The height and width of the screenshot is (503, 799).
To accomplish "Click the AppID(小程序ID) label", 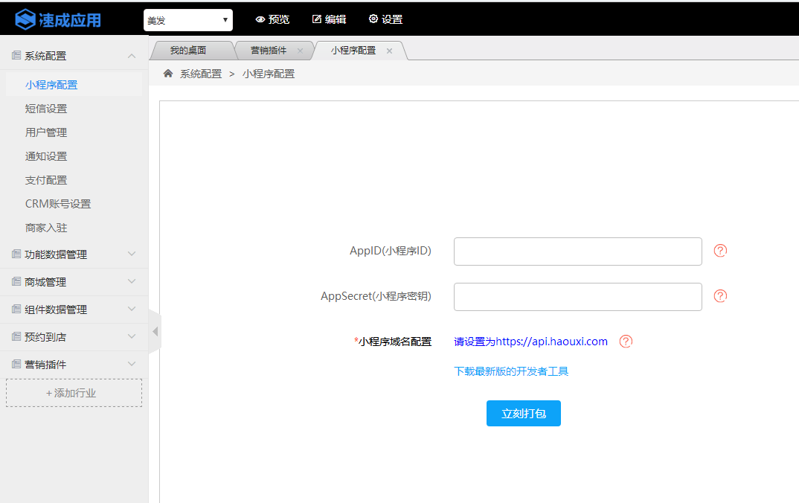I will 391,251.
